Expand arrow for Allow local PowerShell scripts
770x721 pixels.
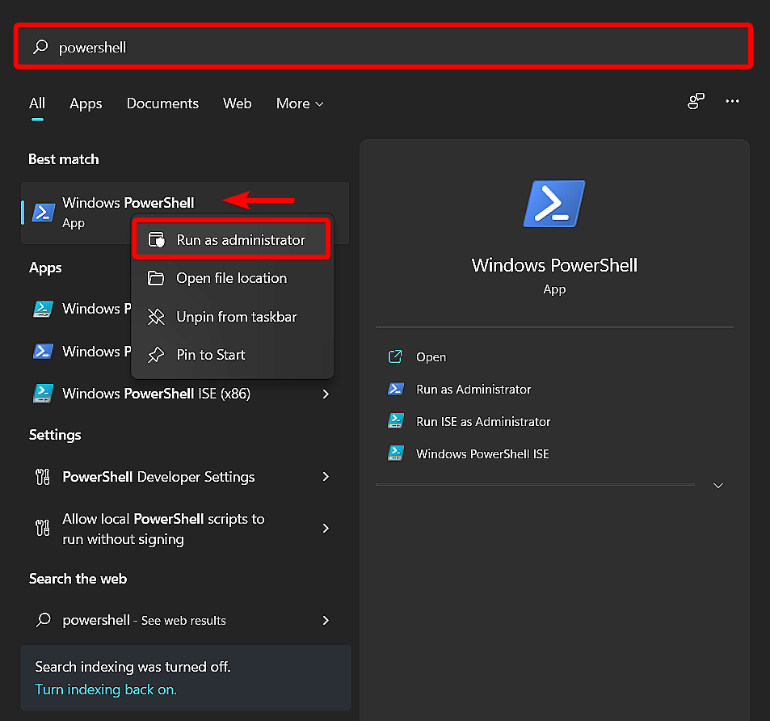point(326,529)
